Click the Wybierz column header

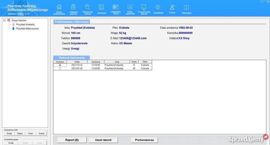pos(60,62)
